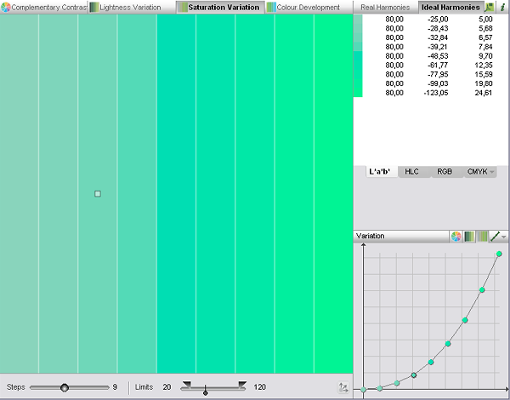Image resolution: width=510 pixels, height=400 pixels.
Task: Select the green diagonal line curve icon
Action: pos(494,236)
